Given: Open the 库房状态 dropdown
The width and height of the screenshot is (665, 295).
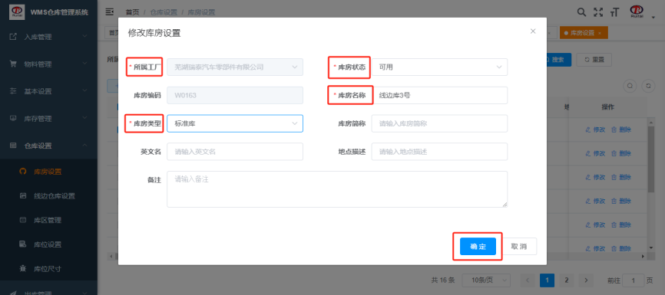Looking at the screenshot, I should (439, 67).
